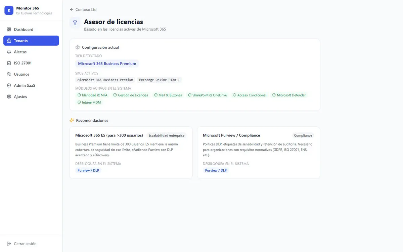Click the check icon in Intune MDM
403x252 pixels.
coord(79,102)
